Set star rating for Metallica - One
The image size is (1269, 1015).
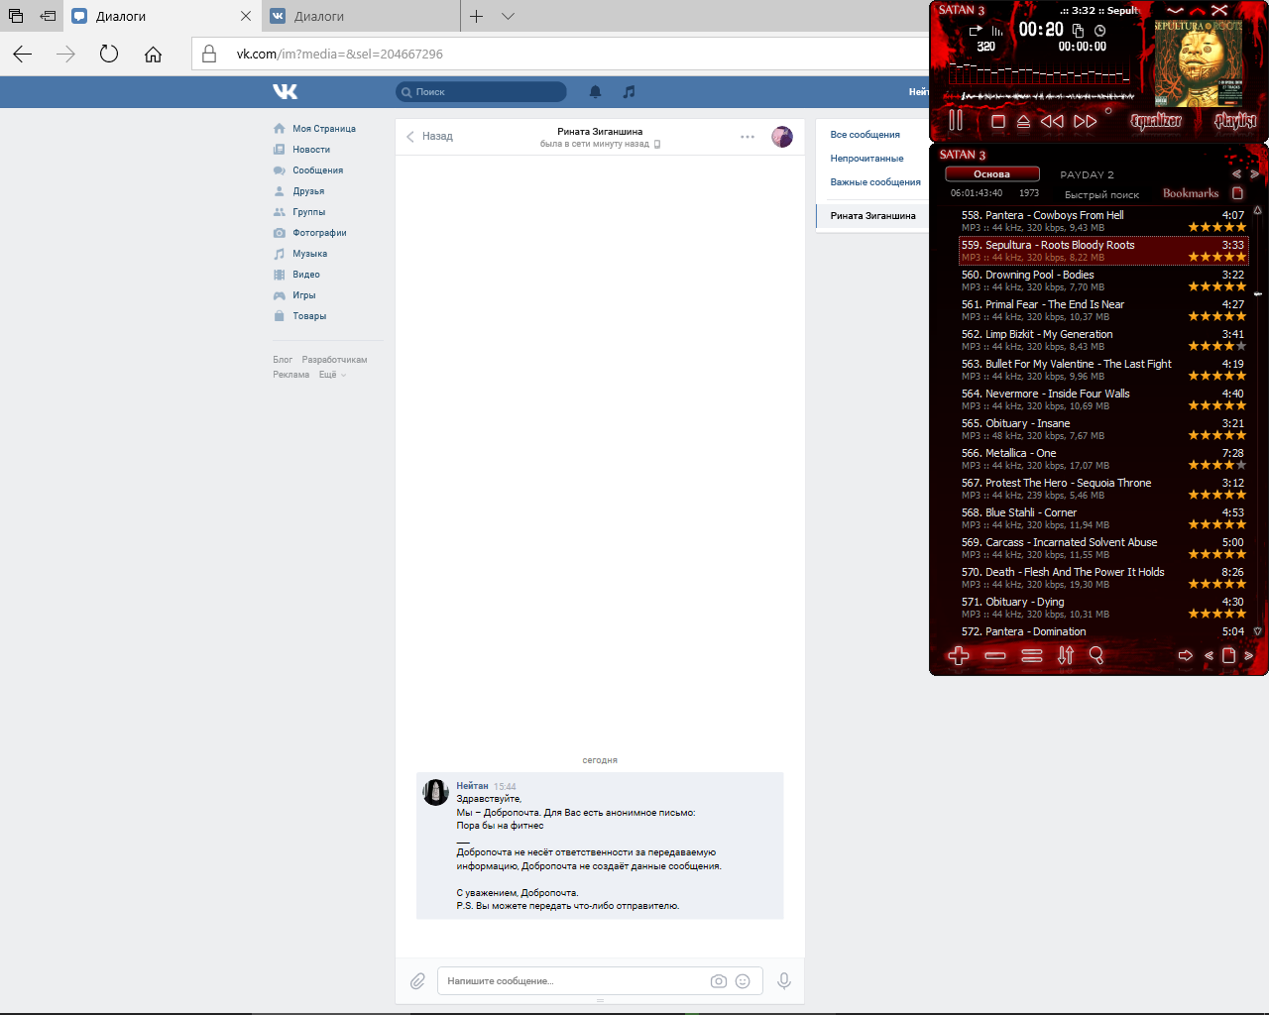point(1217,465)
